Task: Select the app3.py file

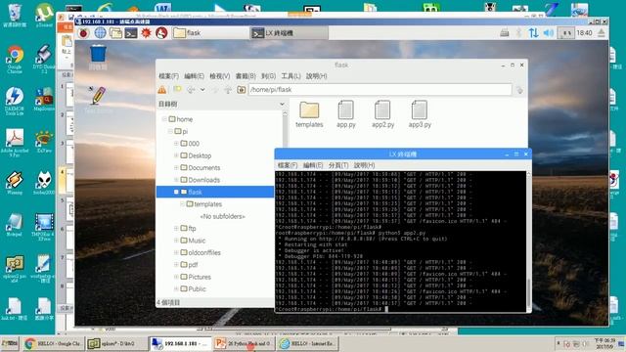Action: tap(420, 114)
